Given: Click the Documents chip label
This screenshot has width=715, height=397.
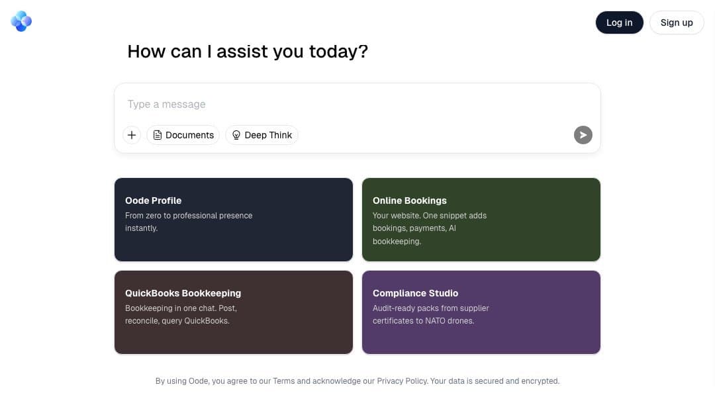Looking at the screenshot, I should [189, 134].
